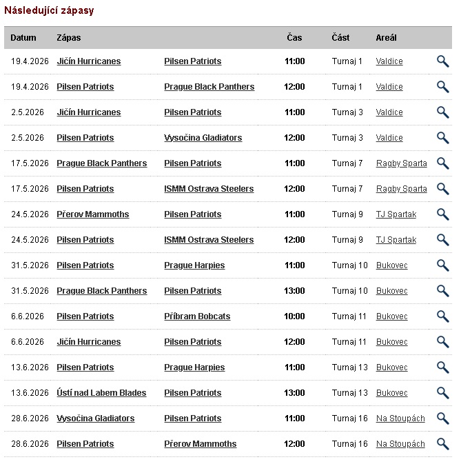Visit TJ Spartak venue for 11:00 match

(x=396, y=214)
